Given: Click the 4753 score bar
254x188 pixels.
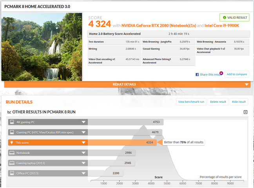Looking at the screenshot, I should click(x=125, y=122).
